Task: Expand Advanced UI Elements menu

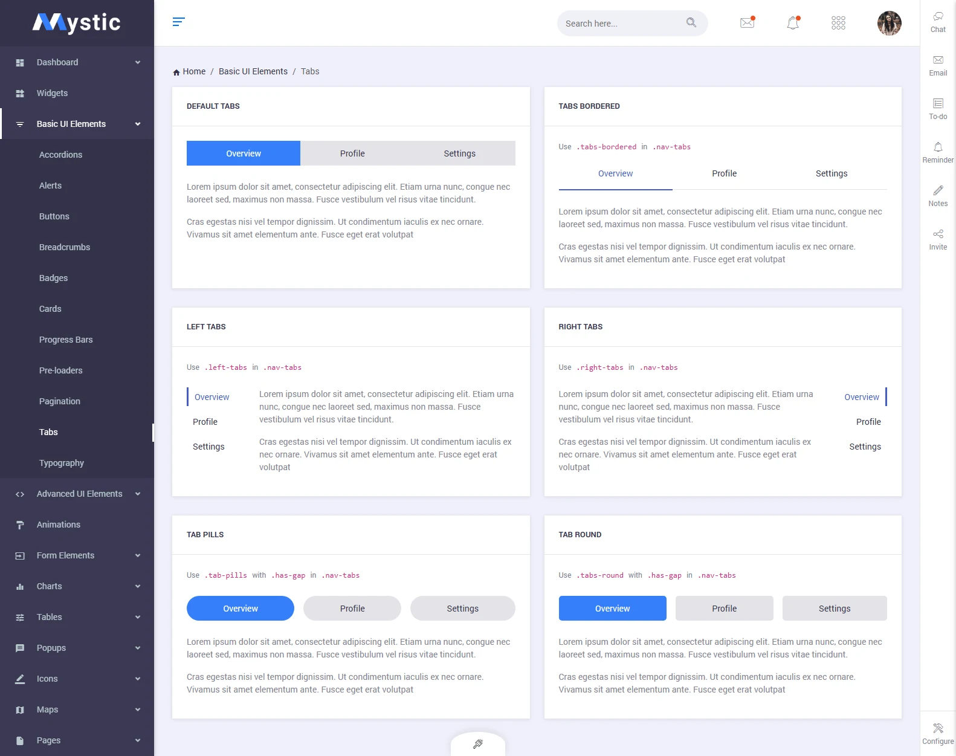Action: [77, 494]
